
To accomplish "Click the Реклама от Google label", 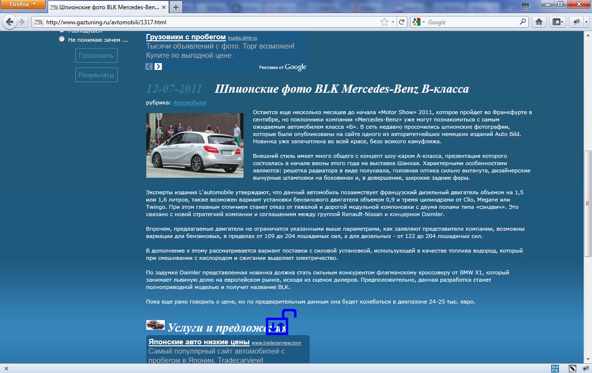I will pos(283,67).
